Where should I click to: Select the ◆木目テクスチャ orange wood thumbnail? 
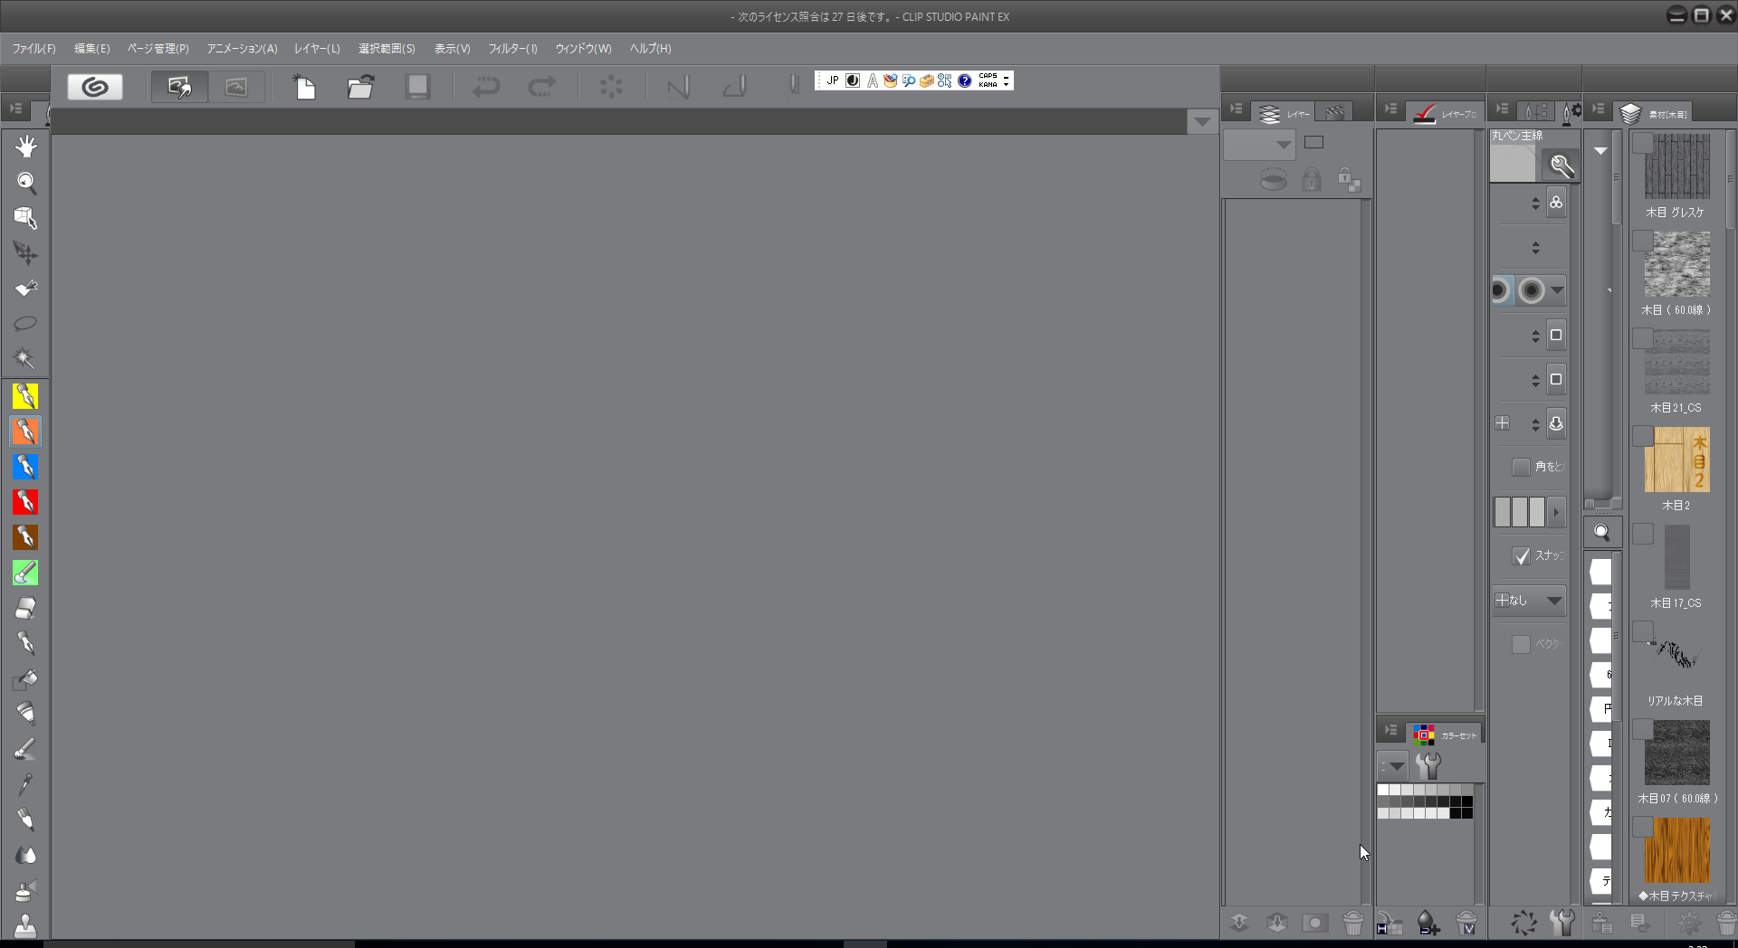tap(1676, 850)
